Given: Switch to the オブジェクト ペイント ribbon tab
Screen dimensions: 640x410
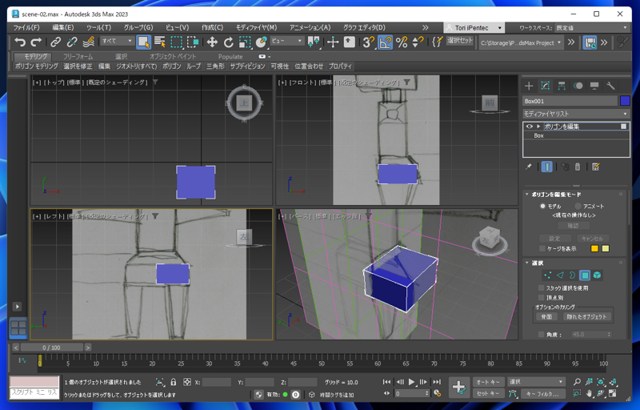Looking at the screenshot, I should pyautogui.click(x=173, y=56).
